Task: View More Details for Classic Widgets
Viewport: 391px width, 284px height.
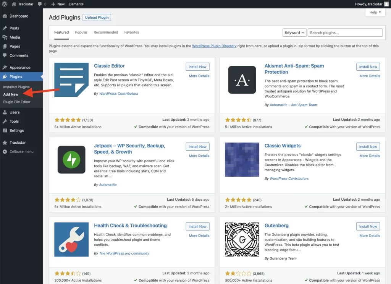Action: tap(370, 156)
